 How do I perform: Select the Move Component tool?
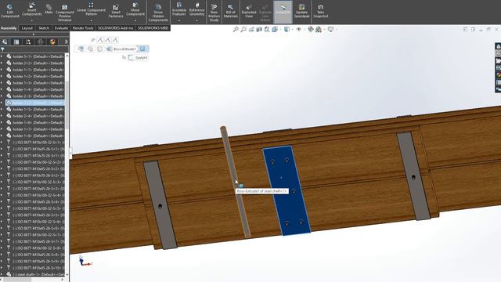click(135, 9)
